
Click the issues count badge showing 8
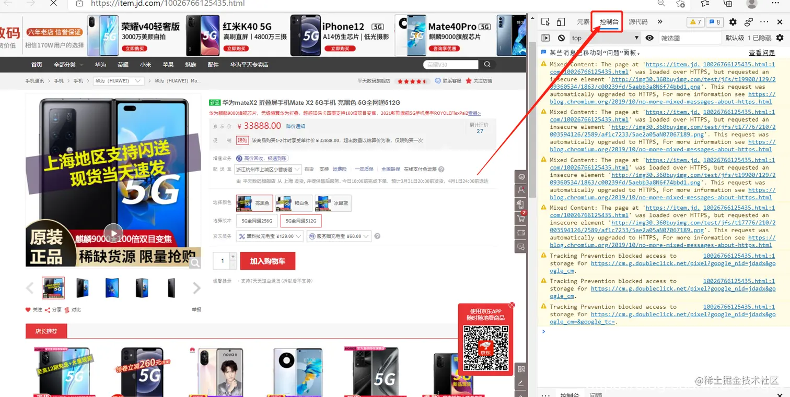[x=714, y=22]
